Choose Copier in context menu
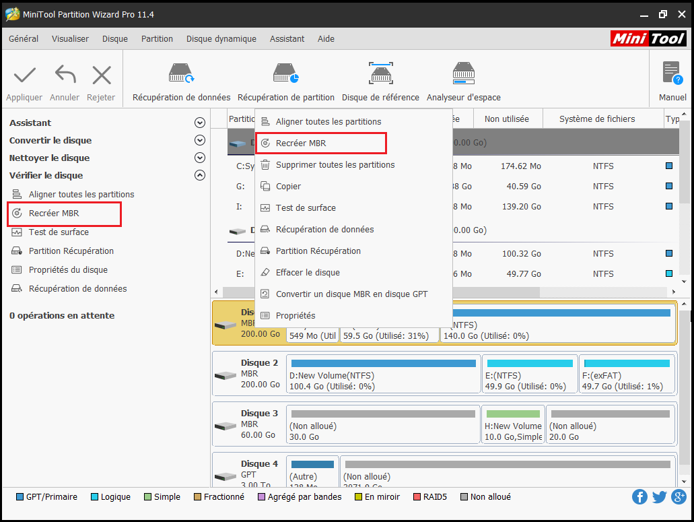 [x=353, y=187]
